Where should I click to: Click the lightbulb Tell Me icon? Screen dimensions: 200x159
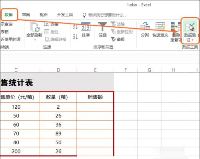point(84,15)
